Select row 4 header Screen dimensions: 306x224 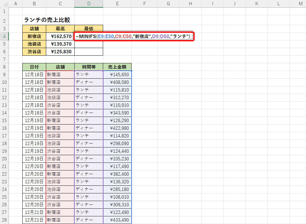(4, 36)
